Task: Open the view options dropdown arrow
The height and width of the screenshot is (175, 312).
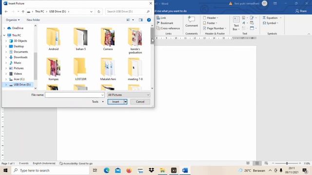Action: [x=133, y=20]
